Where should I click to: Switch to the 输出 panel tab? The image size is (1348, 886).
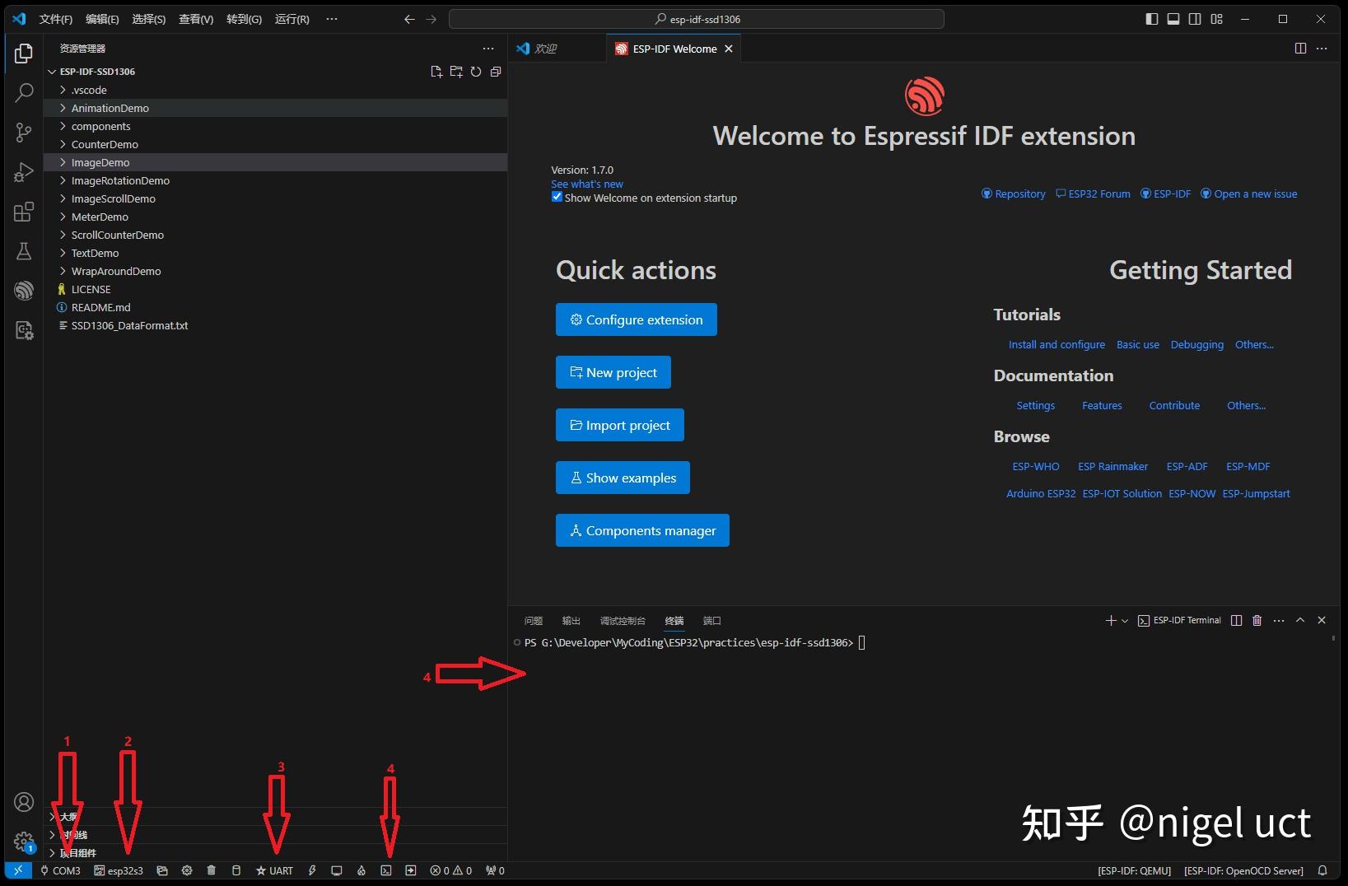pyautogui.click(x=571, y=621)
